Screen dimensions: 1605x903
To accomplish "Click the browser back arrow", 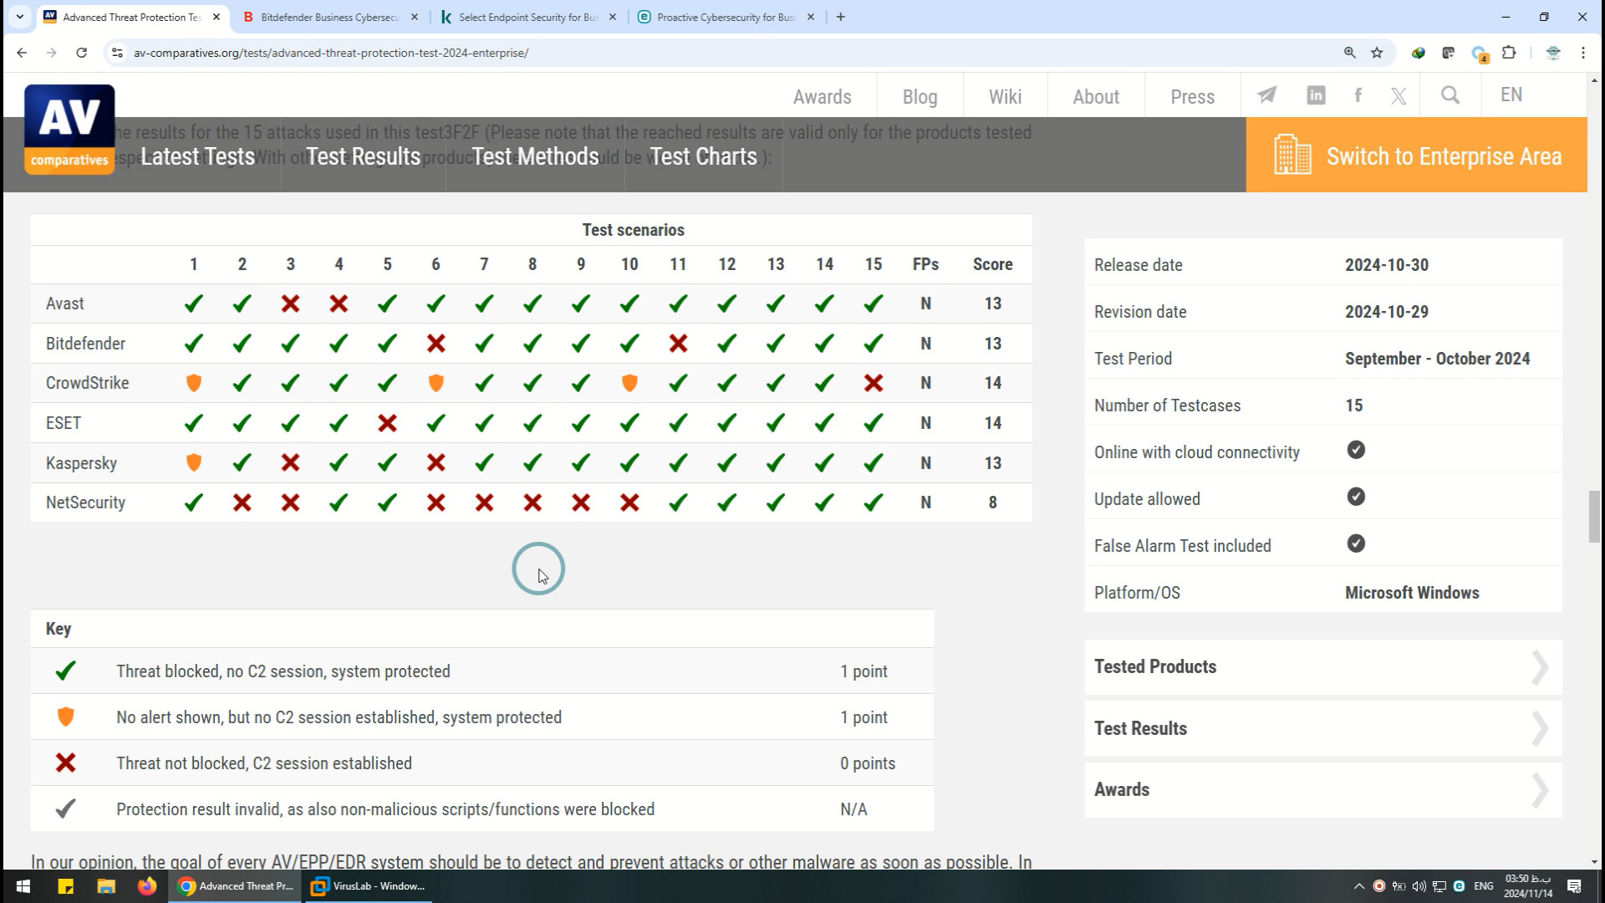I will click(x=22, y=53).
